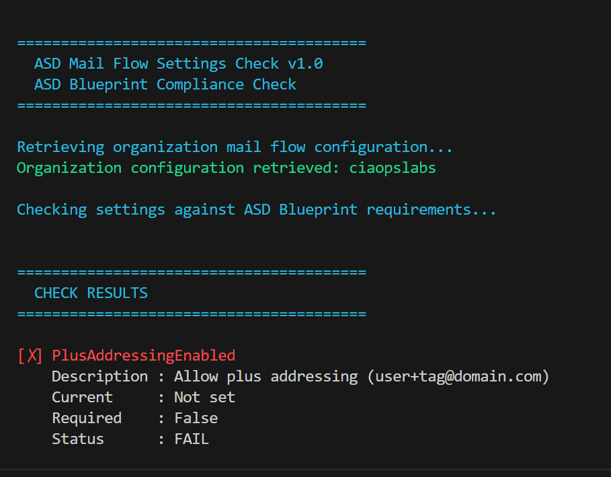Click the red [X] fail marker
The height and width of the screenshot is (477, 611).
(x=30, y=355)
